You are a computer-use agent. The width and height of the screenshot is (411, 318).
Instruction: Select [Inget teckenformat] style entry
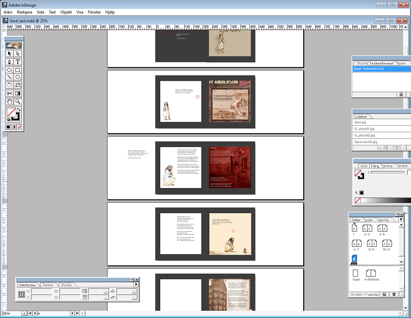tap(381, 68)
